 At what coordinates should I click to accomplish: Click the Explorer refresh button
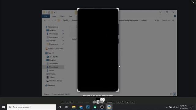pos(158,20)
